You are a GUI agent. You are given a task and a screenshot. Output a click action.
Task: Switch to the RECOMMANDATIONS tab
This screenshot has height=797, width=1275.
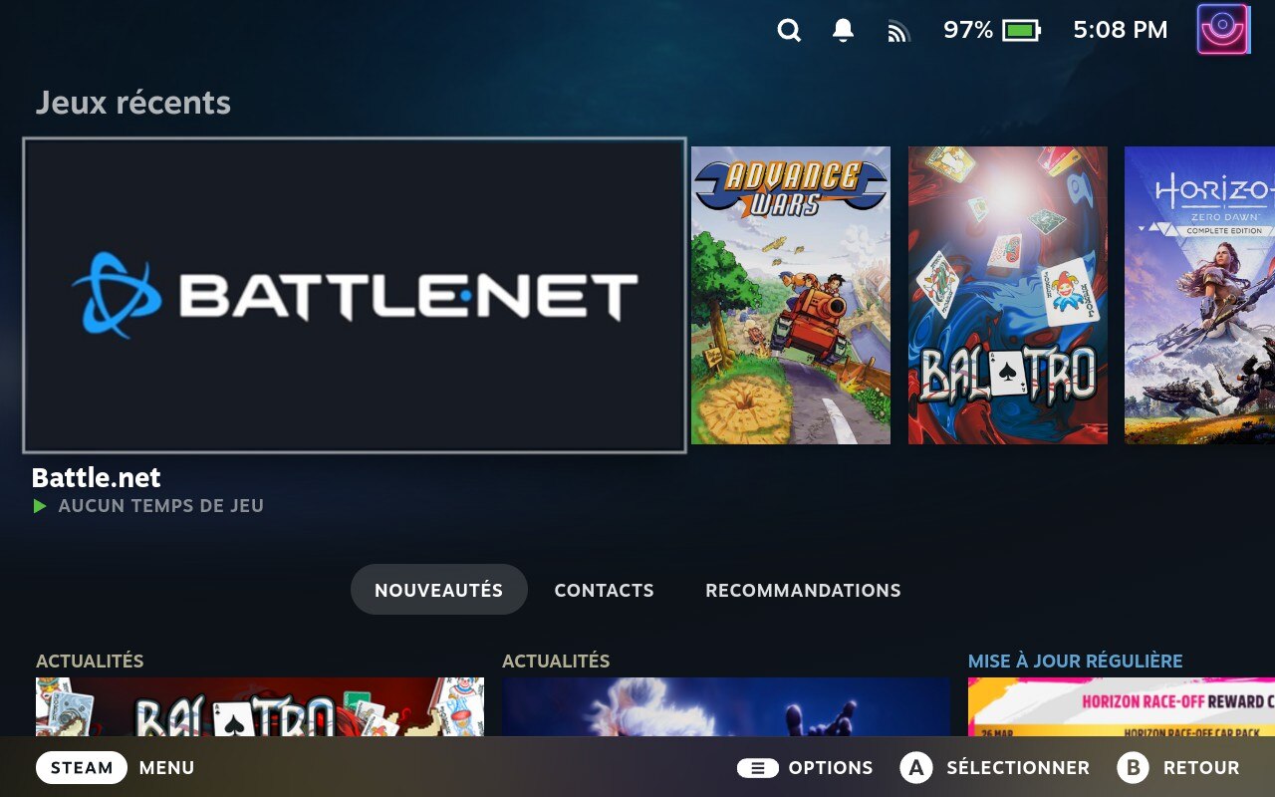coord(804,590)
